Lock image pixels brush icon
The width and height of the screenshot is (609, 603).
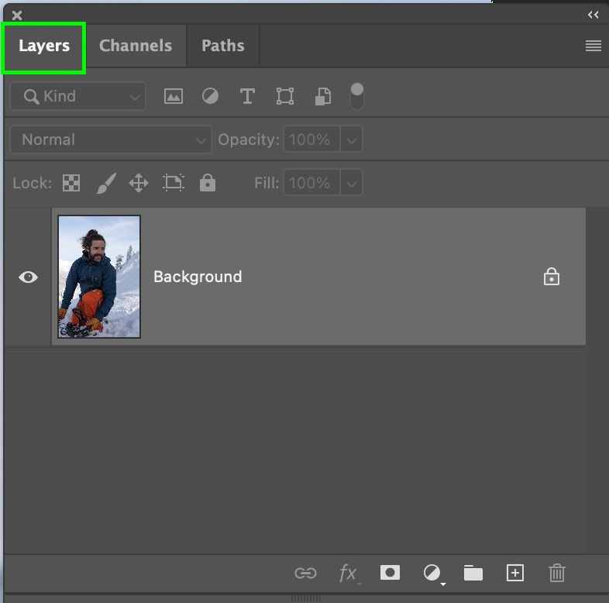tap(105, 183)
